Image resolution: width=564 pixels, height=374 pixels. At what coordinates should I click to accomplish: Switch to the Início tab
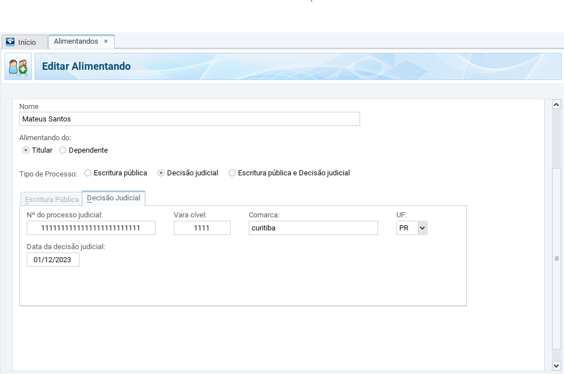26,42
